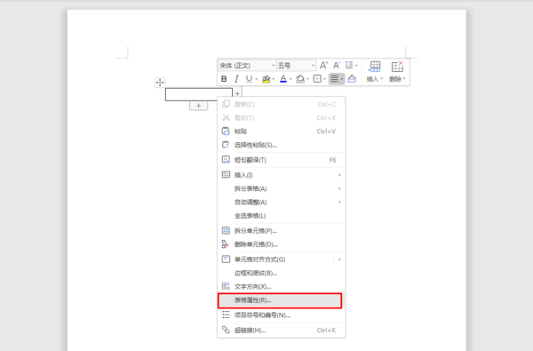Screen dimensions: 533x351
Task: Open the 删除 dropdown label in toolbar
Action: pos(397,79)
